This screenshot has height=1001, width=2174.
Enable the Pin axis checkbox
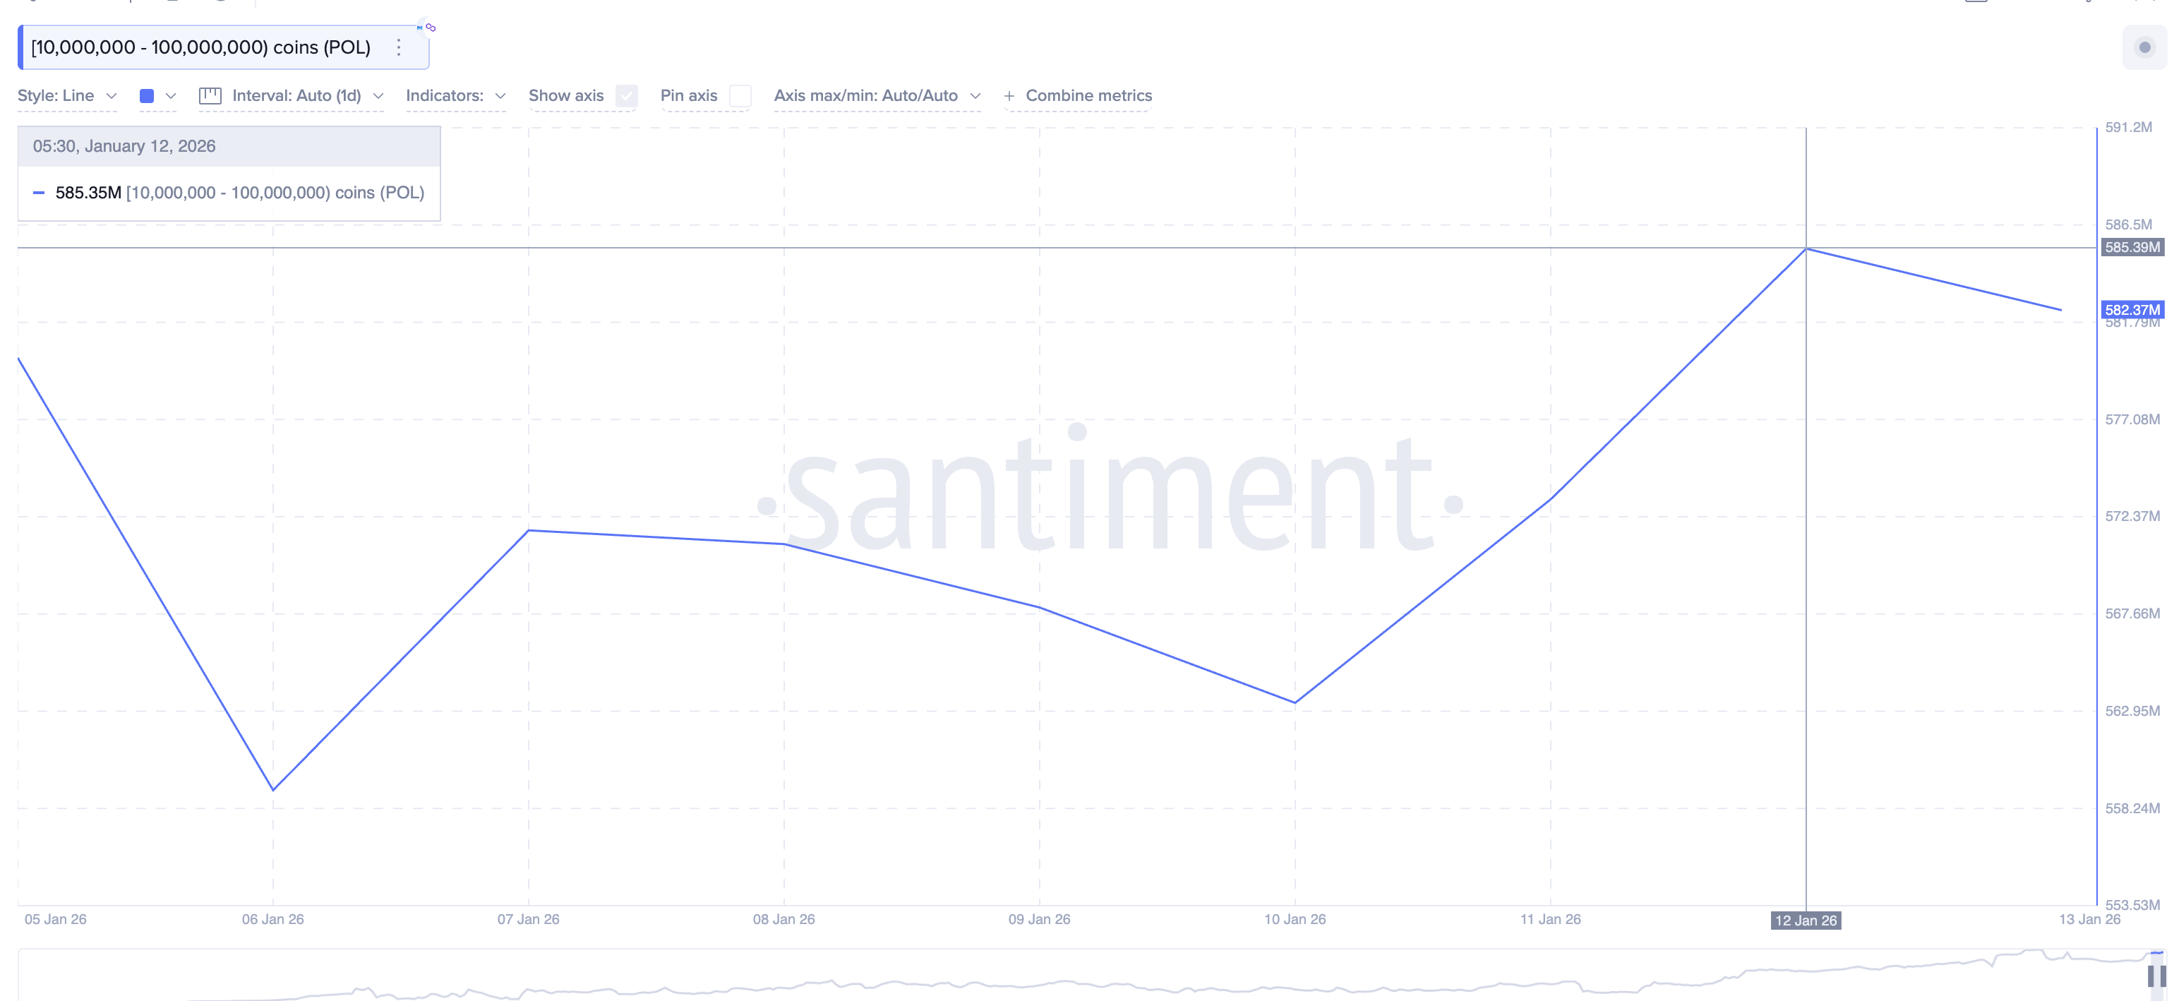740,96
